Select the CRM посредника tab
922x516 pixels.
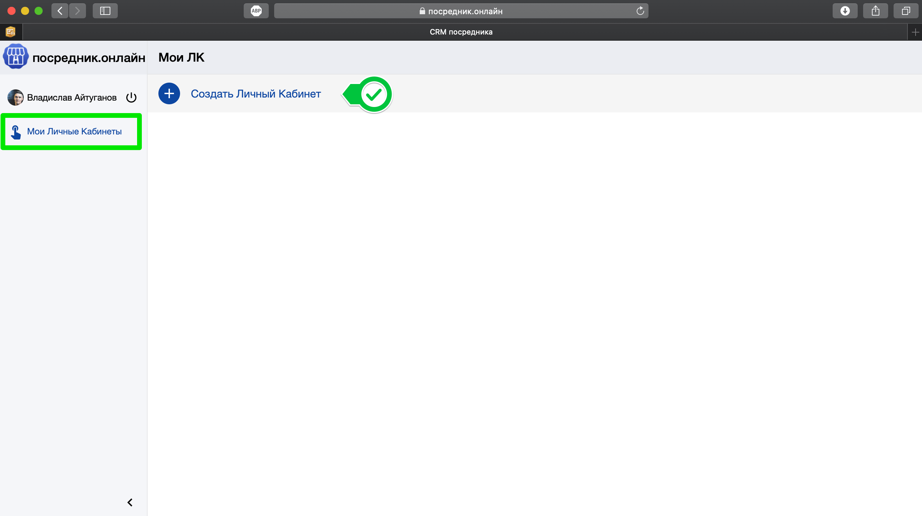point(461,32)
